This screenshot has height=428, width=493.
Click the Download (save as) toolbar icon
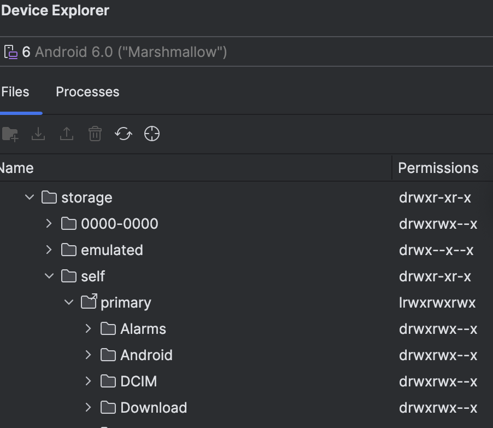[38, 134]
